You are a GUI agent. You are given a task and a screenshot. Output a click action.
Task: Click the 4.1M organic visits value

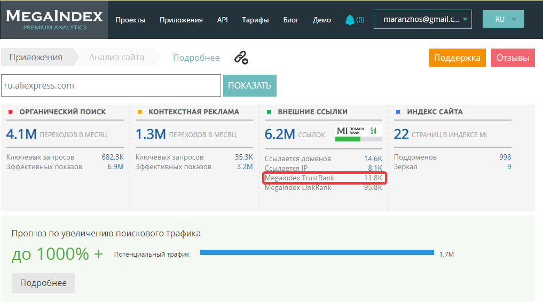tap(21, 134)
